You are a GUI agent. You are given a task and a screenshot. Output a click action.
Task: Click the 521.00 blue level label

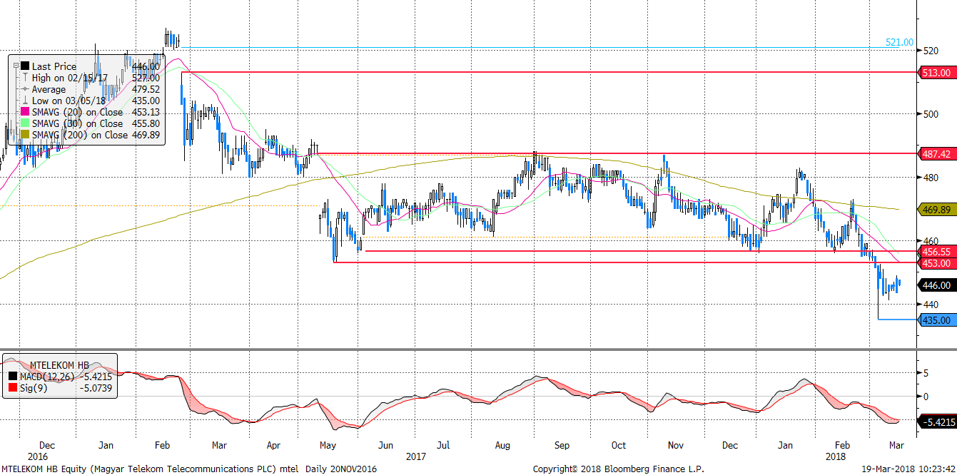899,43
